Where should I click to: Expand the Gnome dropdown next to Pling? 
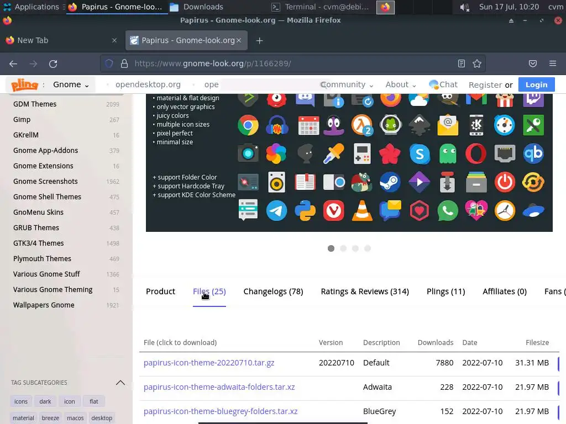[x=71, y=84]
